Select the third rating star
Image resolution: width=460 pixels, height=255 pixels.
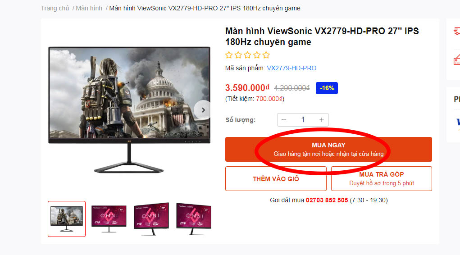click(248, 55)
